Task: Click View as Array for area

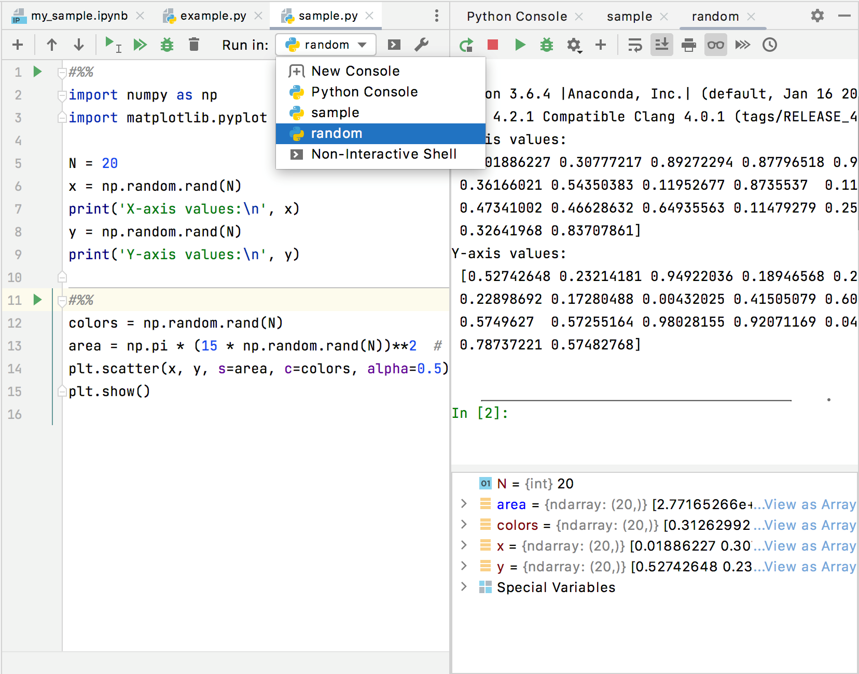Action: (810, 504)
